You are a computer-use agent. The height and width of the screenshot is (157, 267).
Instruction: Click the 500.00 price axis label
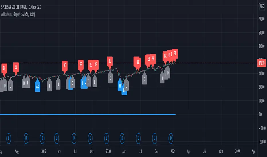coord(262,46)
